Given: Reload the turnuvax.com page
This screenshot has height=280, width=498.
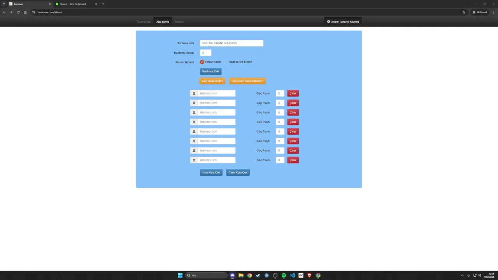Looking at the screenshot, I should 18,12.
